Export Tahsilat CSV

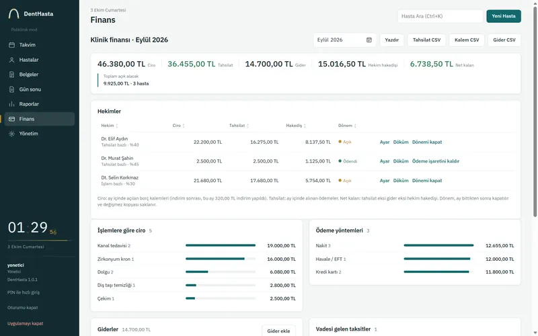(x=426, y=40)
